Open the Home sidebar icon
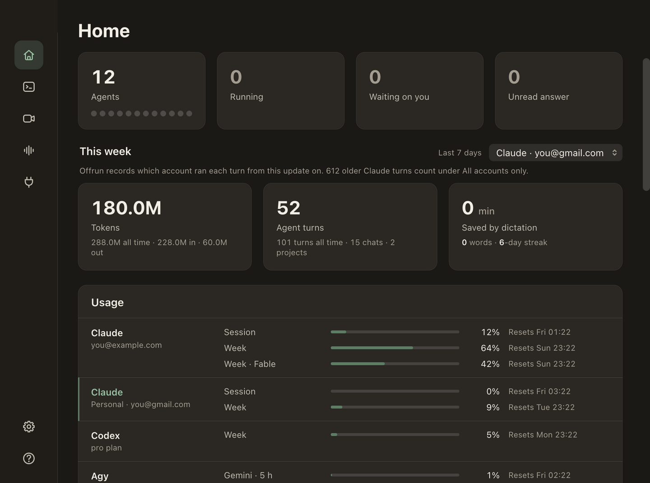 click(x=29, y=55)
